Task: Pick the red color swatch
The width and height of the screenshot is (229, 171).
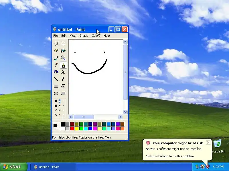Action: 72,129
